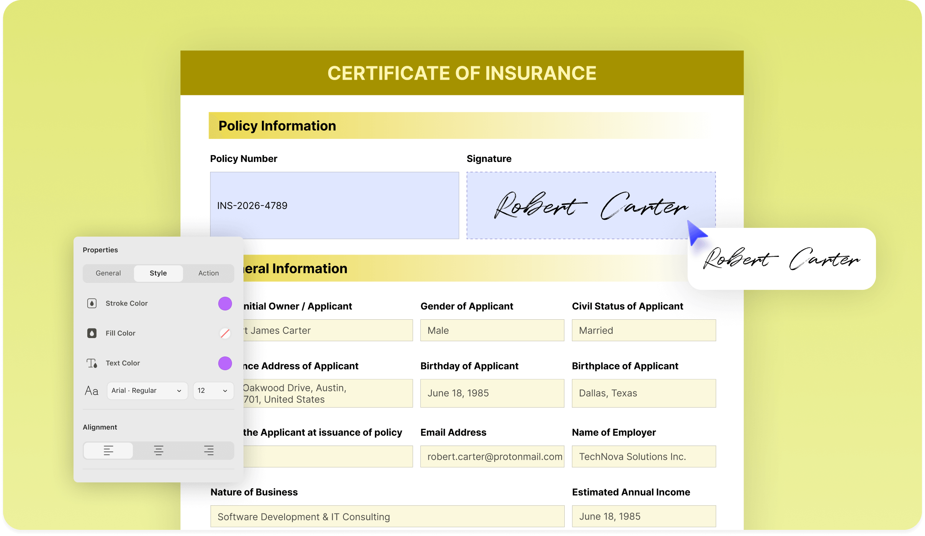The image size is (925, 536).
Task: Click the blue cursor arrow icon
Action: [696, 232]
